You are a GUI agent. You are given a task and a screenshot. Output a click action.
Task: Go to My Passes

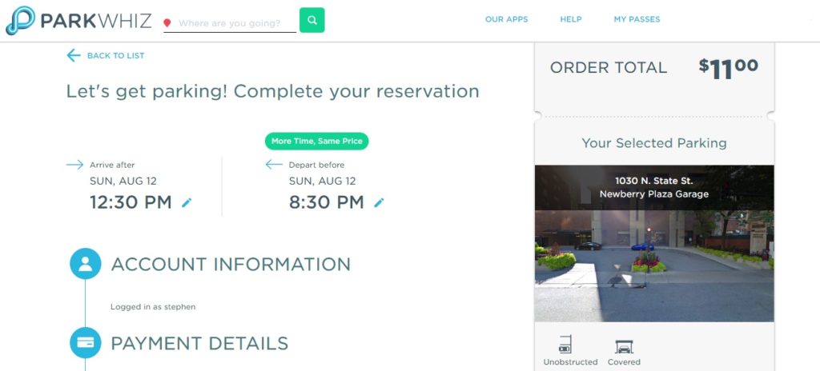pos(637,19)
